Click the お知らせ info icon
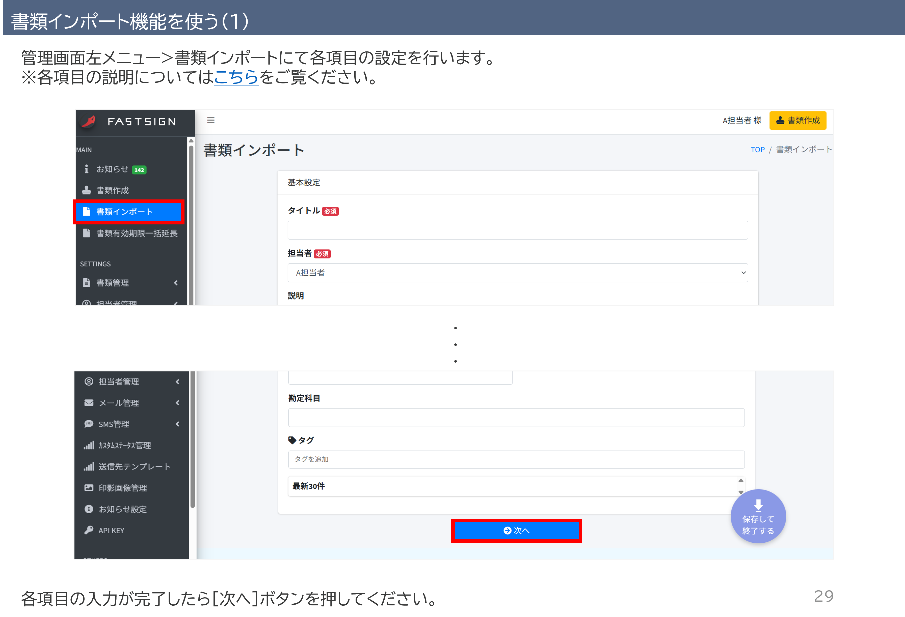The image size is (905, 617). pos(87,169)
